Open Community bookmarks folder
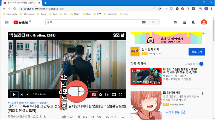The width and height of the screenshot is (215, 120). coord(10,14)
